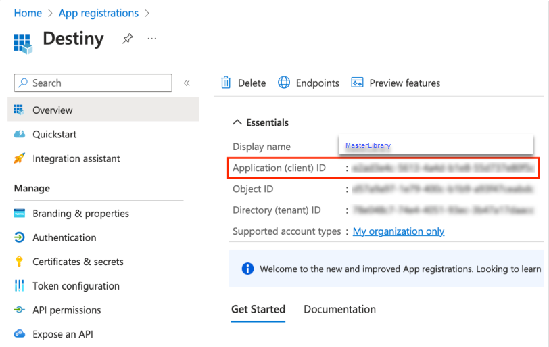Click the magnifier icon in Search box

[x=23, y=83]
